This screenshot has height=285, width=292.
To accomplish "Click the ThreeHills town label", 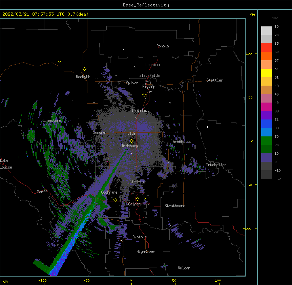I will (x=181, y=141).
